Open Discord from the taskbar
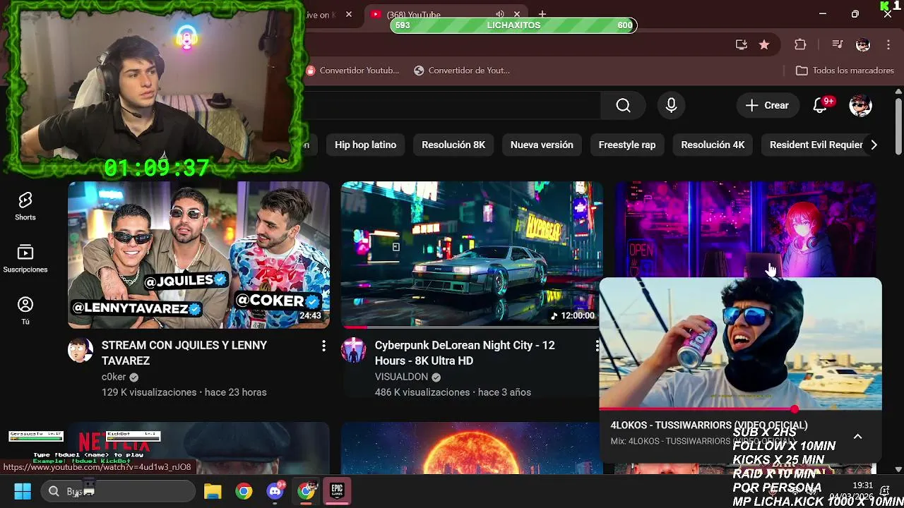This screenshot has height=508, width=904. (x=275, y=491)
